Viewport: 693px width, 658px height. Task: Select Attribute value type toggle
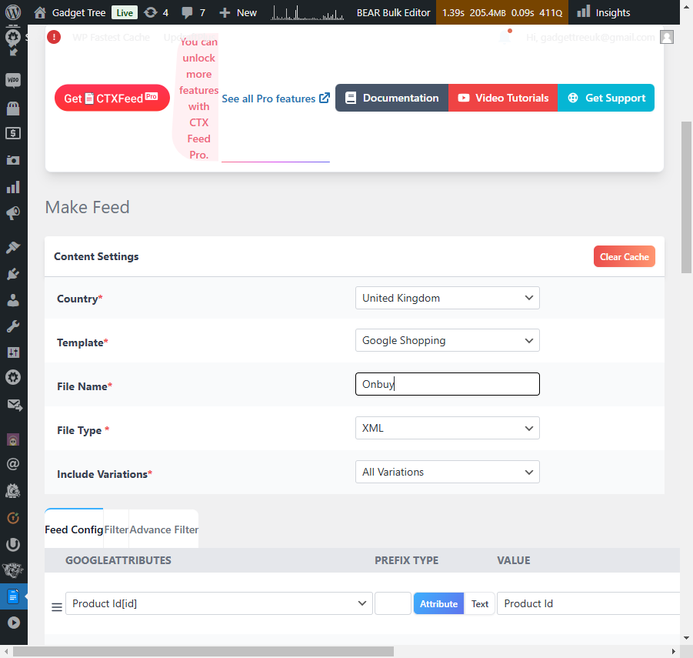pos(438,603)
